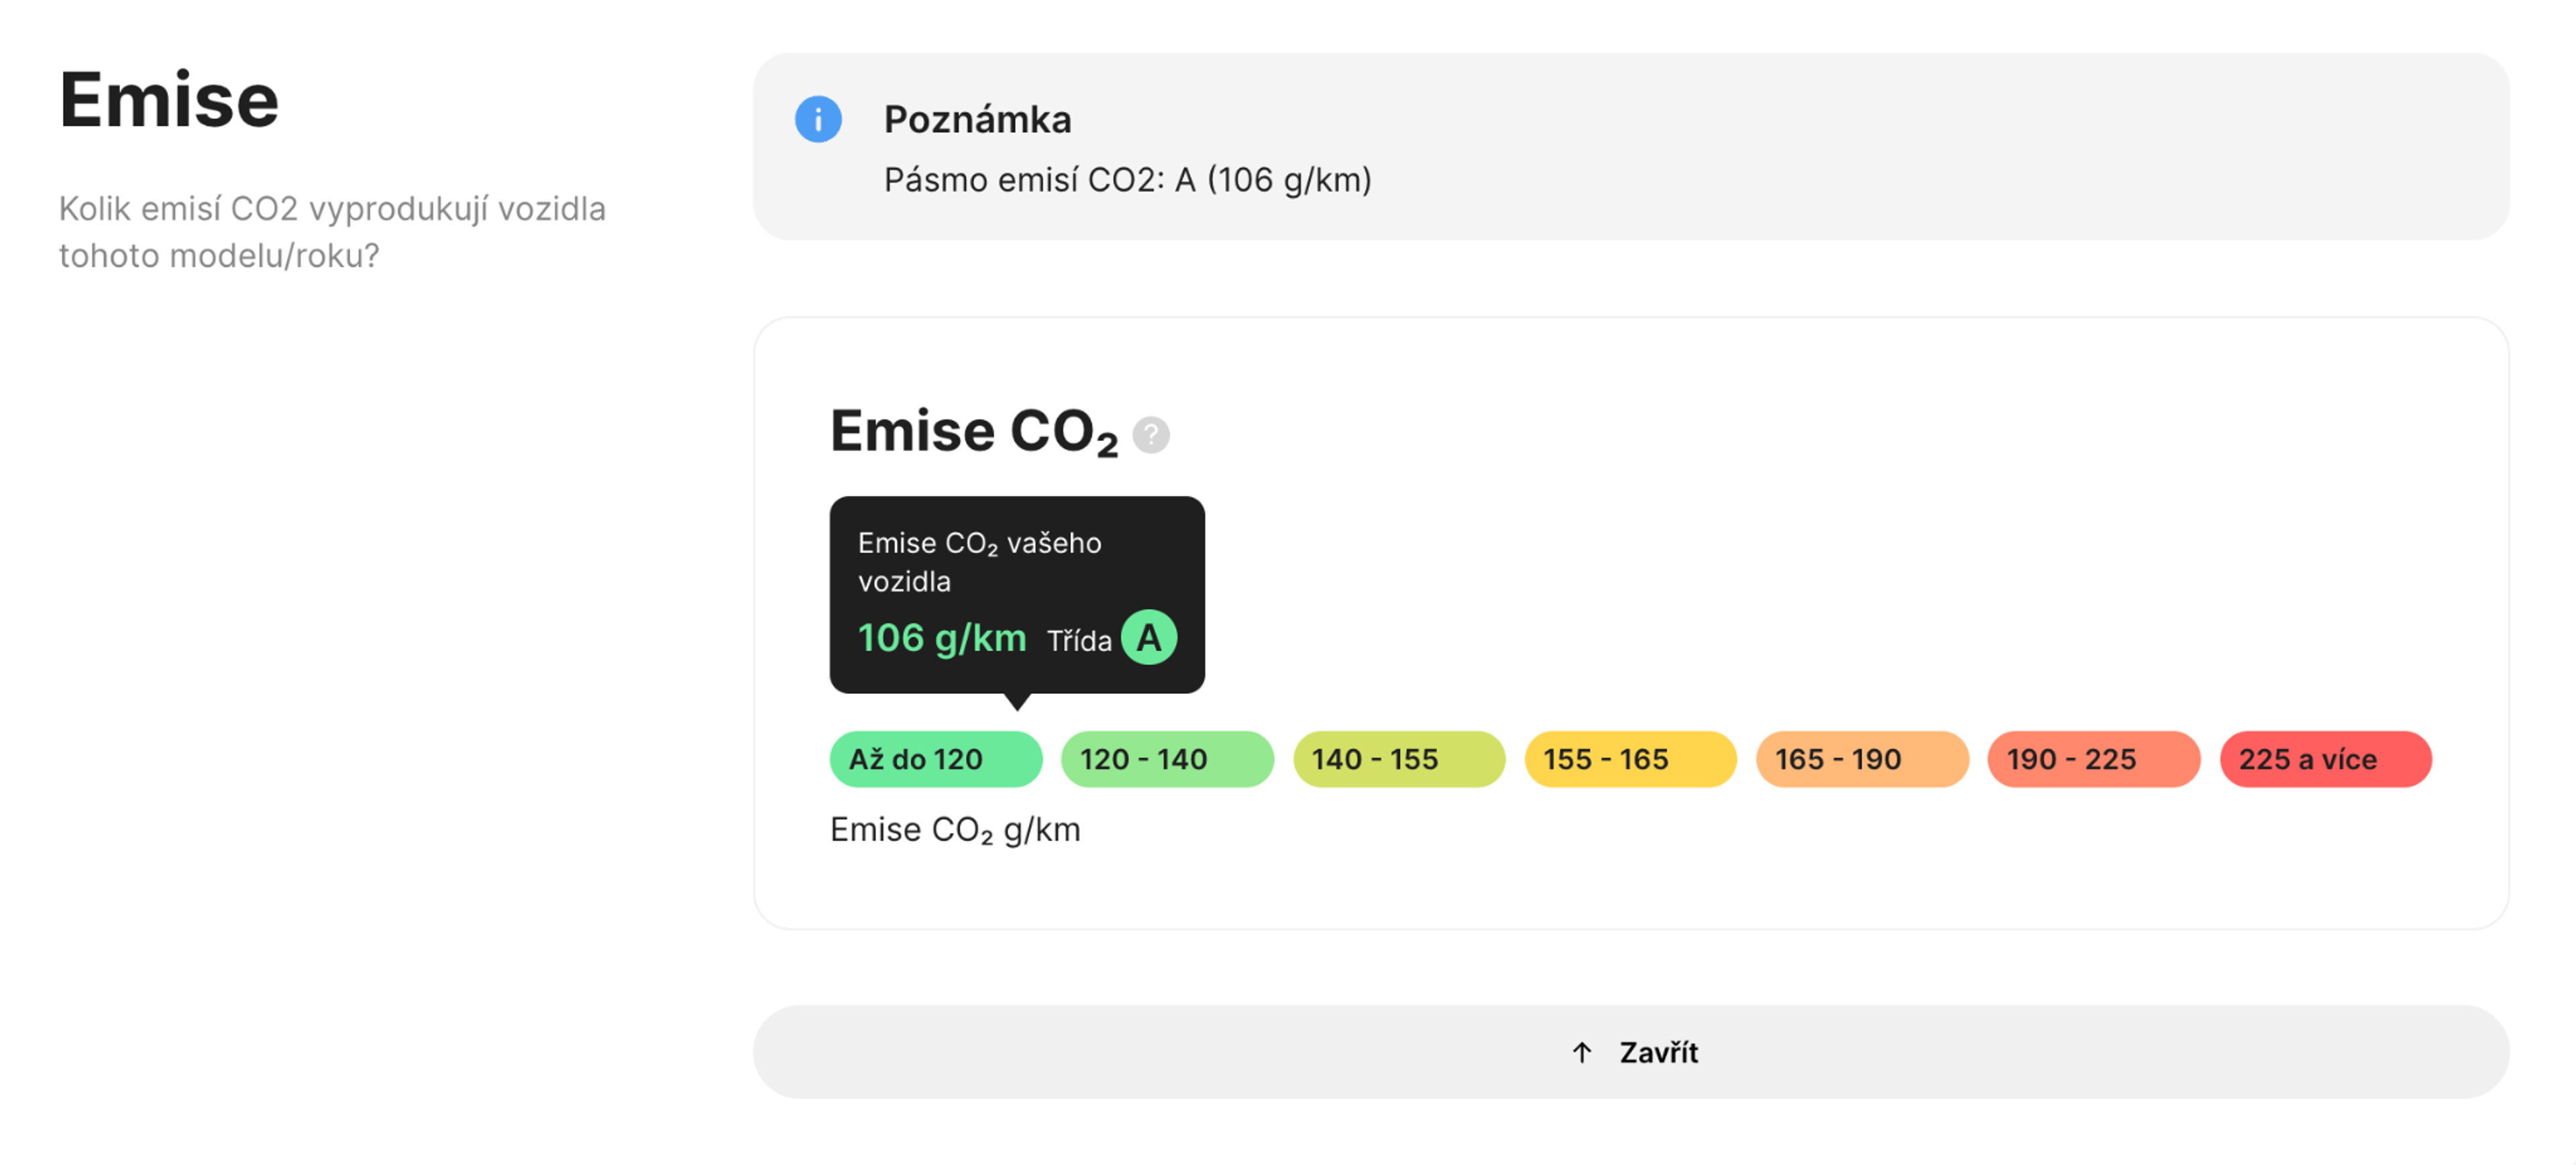Click the 106 g/km value in the tooltip
Viewport: 2576px width, 1165px height.
pos(941,638)
